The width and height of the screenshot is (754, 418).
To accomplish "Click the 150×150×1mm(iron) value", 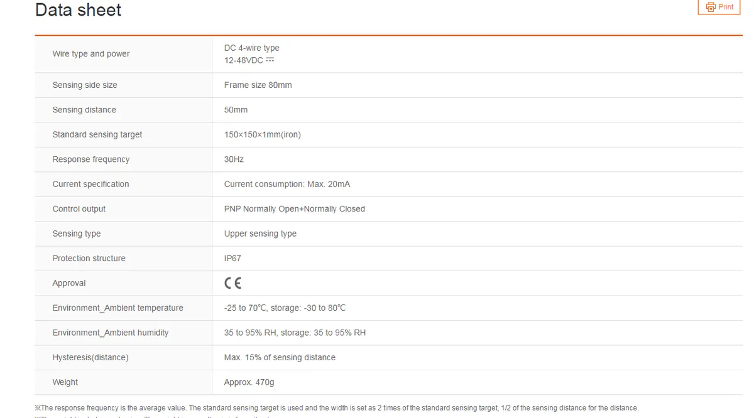I will [263, 134].
